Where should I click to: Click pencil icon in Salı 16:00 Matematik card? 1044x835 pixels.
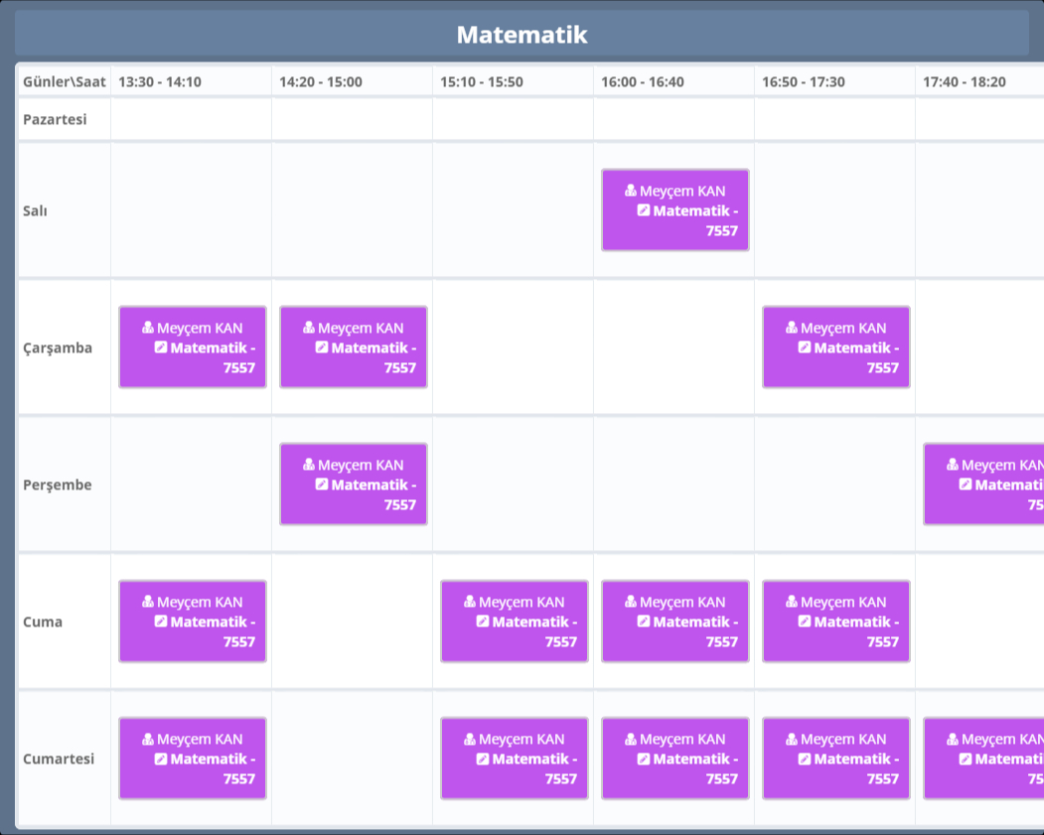(644, 210)
